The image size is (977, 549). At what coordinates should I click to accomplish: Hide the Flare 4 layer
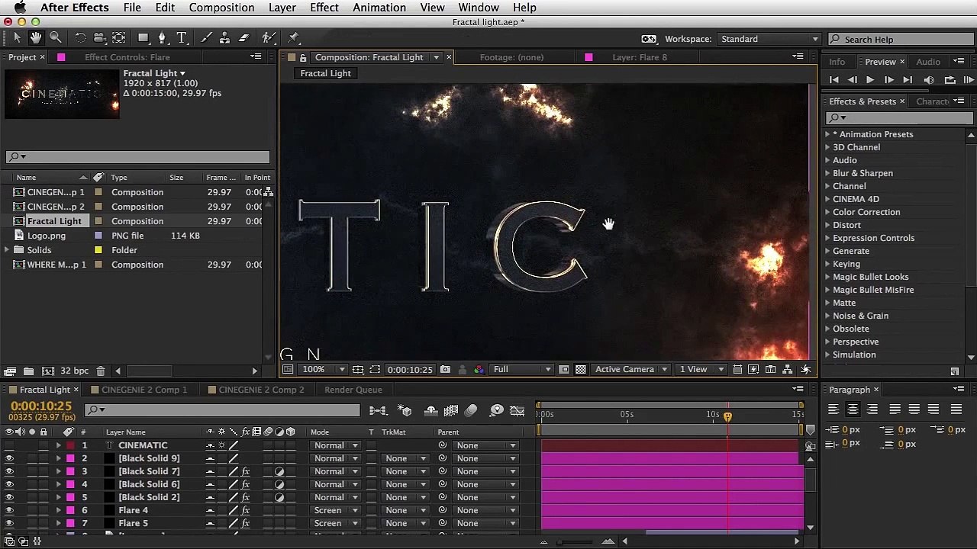click(9, 510)
